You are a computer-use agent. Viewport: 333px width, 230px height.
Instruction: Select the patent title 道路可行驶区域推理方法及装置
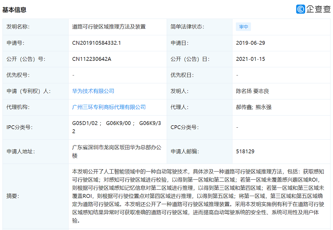pos(109,27)
